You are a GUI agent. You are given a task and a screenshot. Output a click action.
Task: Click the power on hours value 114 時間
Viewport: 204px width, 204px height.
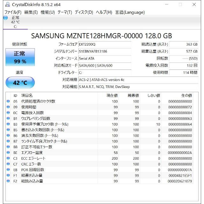[184, 73]
